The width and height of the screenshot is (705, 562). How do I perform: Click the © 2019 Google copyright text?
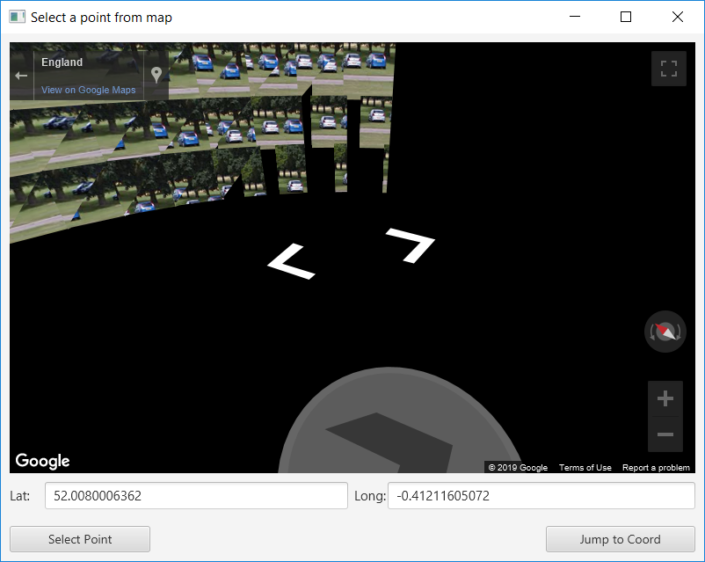coord(518,468)
